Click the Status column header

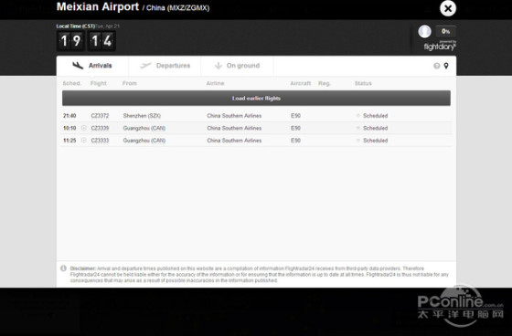[x=363, y=83]
